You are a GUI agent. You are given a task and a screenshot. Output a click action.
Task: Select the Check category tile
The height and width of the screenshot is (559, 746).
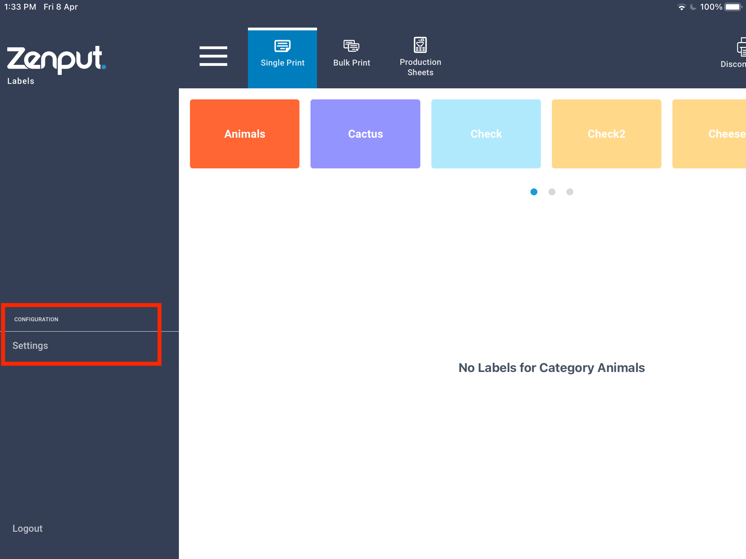tap(486, 134)
